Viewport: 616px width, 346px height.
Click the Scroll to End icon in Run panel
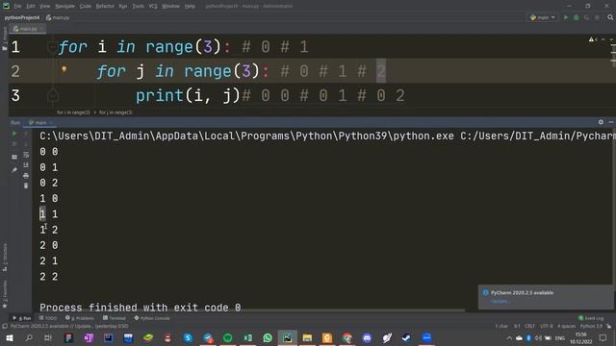point(26,165)
